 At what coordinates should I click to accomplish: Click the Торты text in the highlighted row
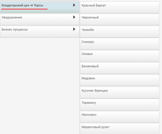click(x=39, y=5)
